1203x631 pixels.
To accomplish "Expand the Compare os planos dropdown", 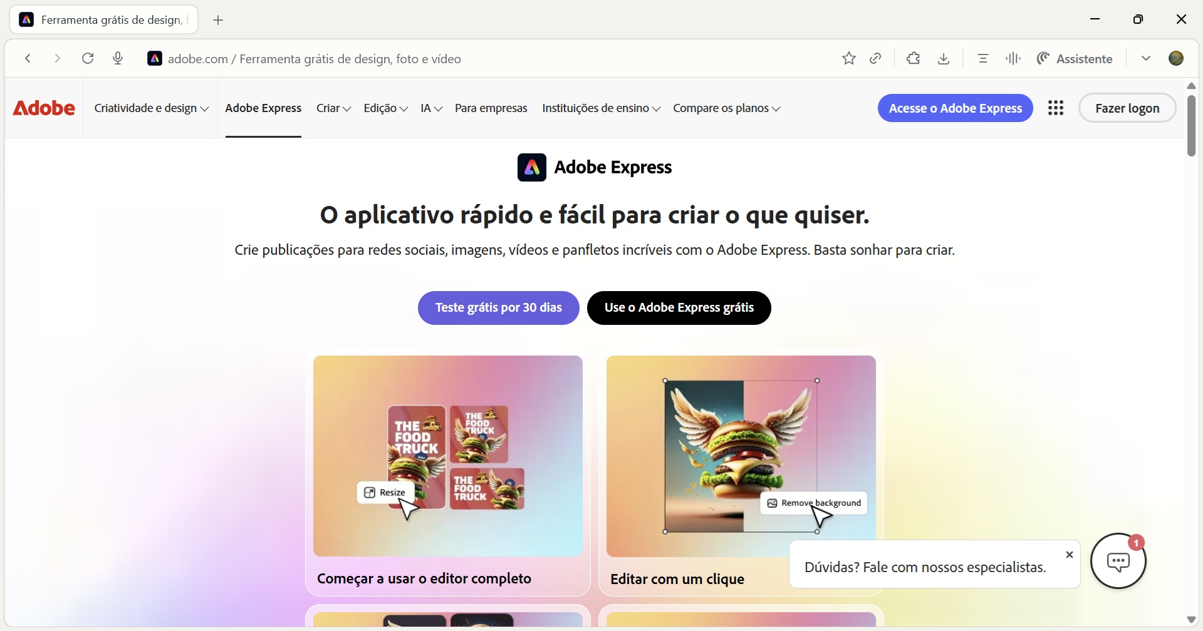I will click(x=727, y=108).
